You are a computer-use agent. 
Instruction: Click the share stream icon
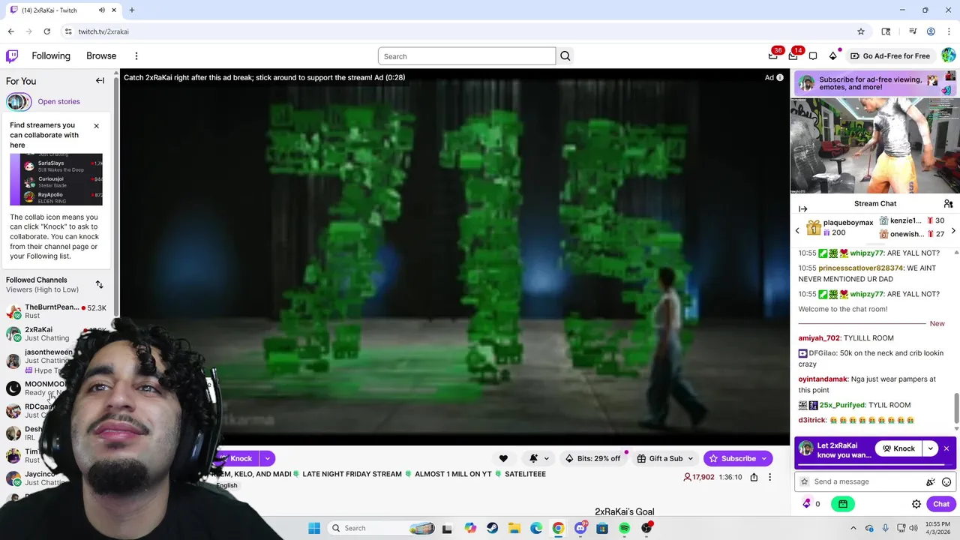point(754,477)
